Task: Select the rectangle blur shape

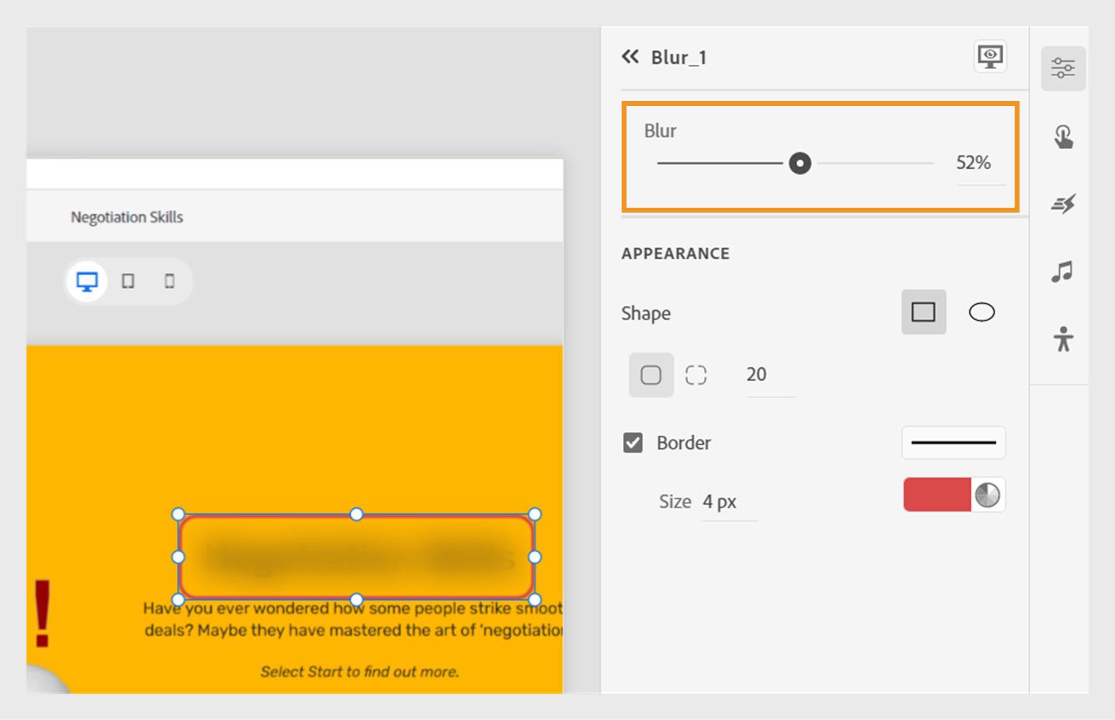Action: 923,312
